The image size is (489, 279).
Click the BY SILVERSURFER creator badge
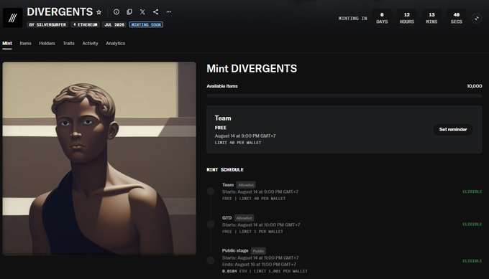pos(47,24)
